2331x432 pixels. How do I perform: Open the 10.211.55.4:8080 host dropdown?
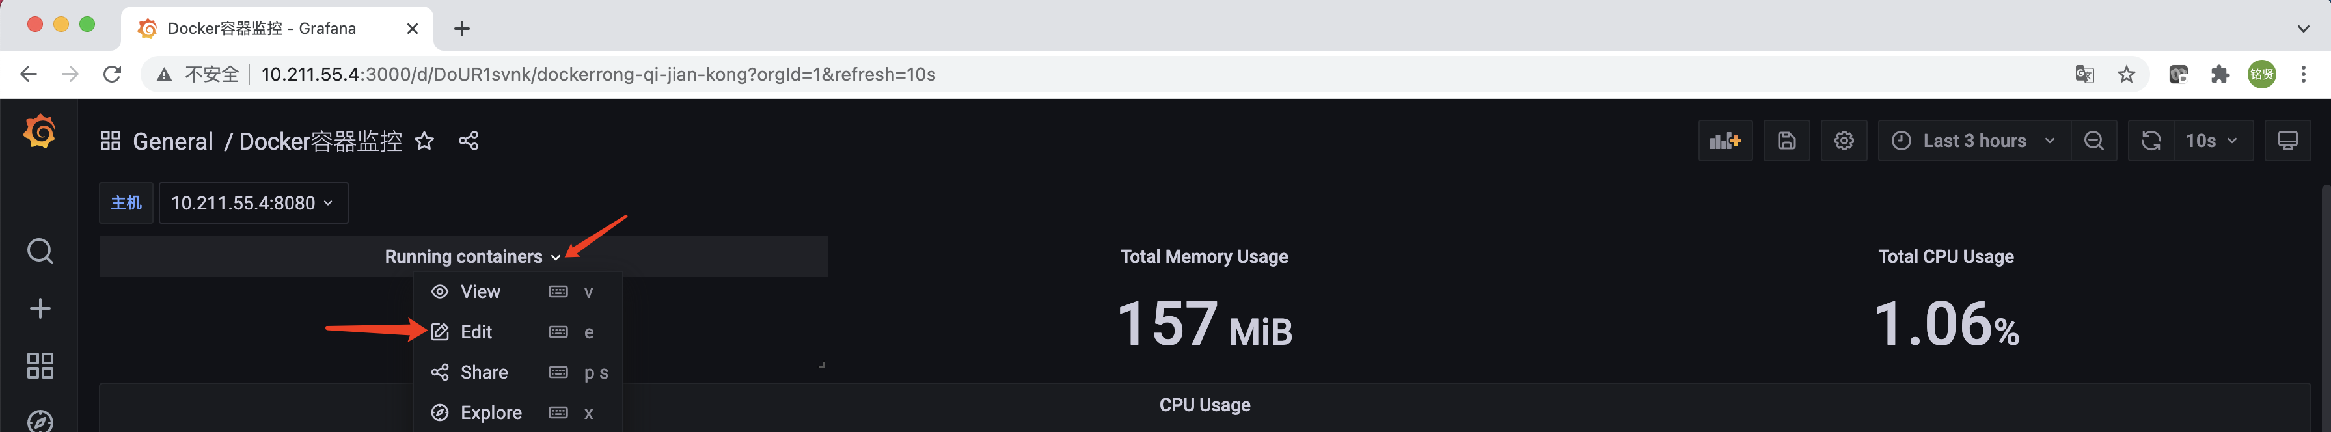(252, 204)
